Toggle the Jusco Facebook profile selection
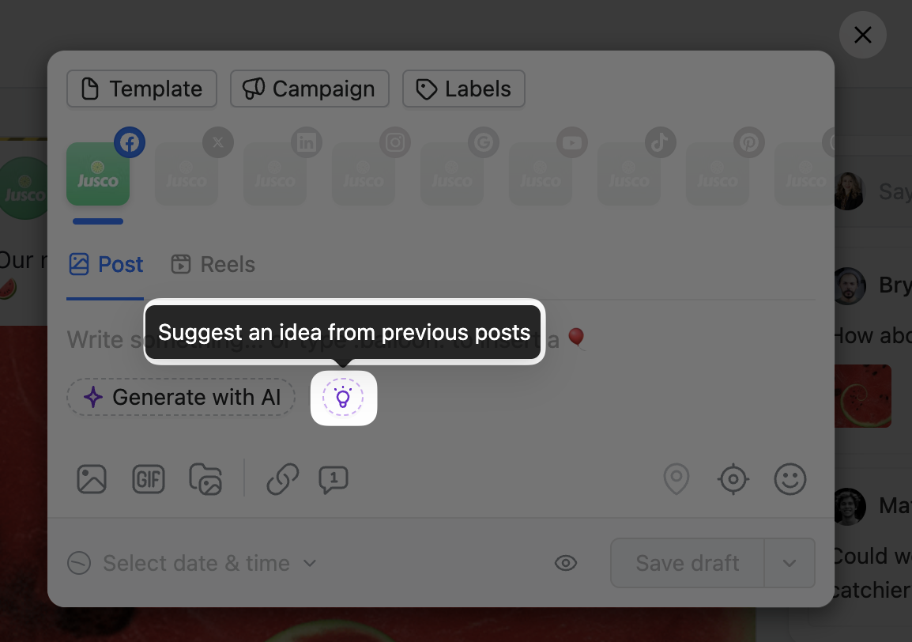912x642 pixels. 98,174
